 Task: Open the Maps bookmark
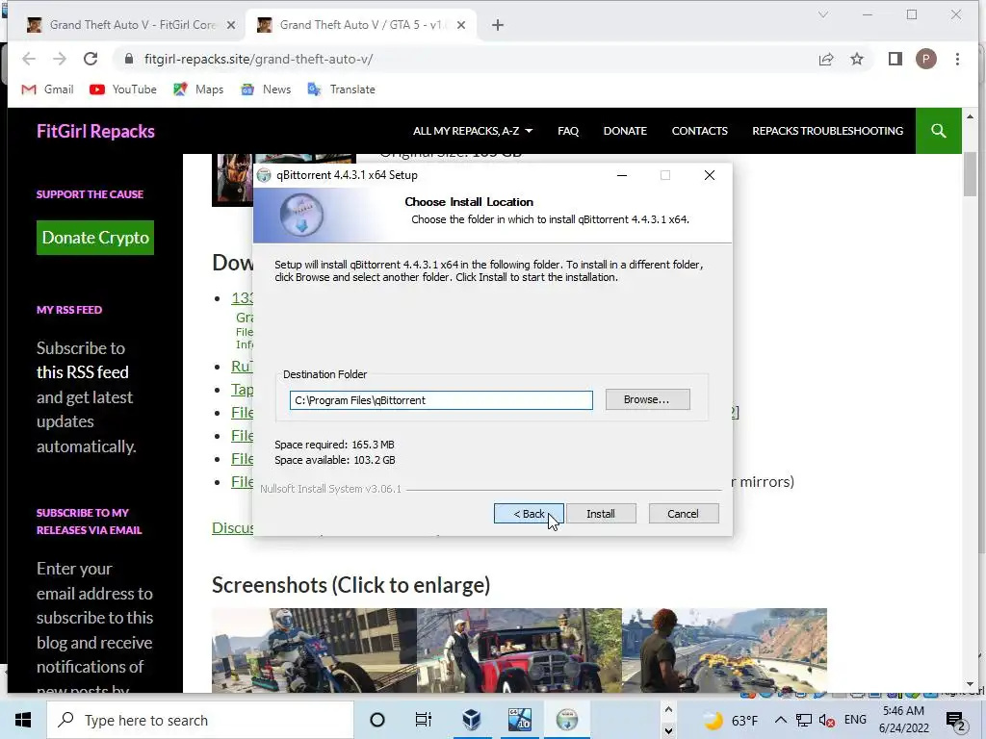point(198,89)
